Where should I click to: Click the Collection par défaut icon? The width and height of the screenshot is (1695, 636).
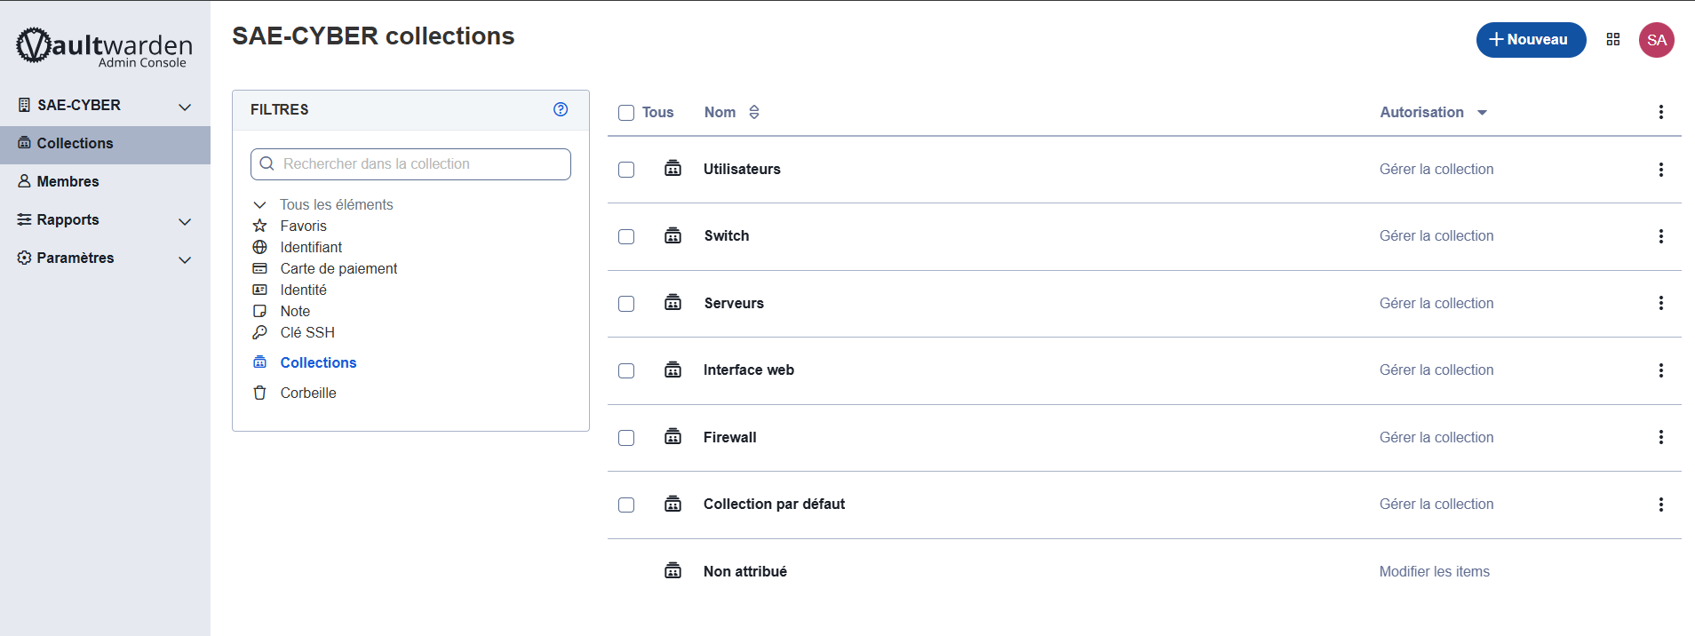pyautogui.click(x=673, y=504)
